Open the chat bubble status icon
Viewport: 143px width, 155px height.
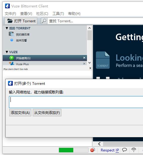click(x=125, y=150)
